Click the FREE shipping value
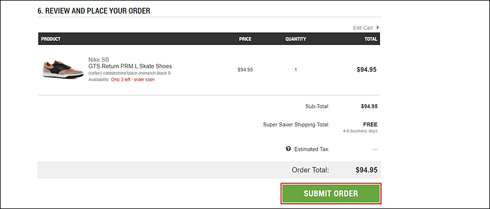Screen dimensions: 490x209 click(x=370, y=124)
